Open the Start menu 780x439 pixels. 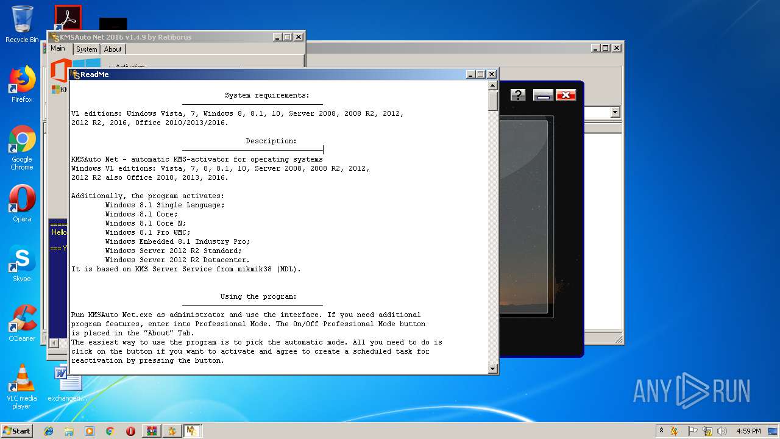(x=16, y=431)
